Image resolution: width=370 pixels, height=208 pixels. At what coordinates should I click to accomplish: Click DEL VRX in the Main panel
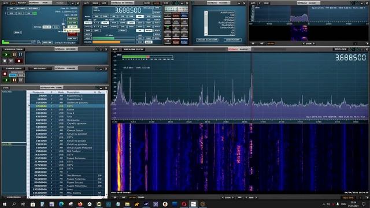point(72,23)
